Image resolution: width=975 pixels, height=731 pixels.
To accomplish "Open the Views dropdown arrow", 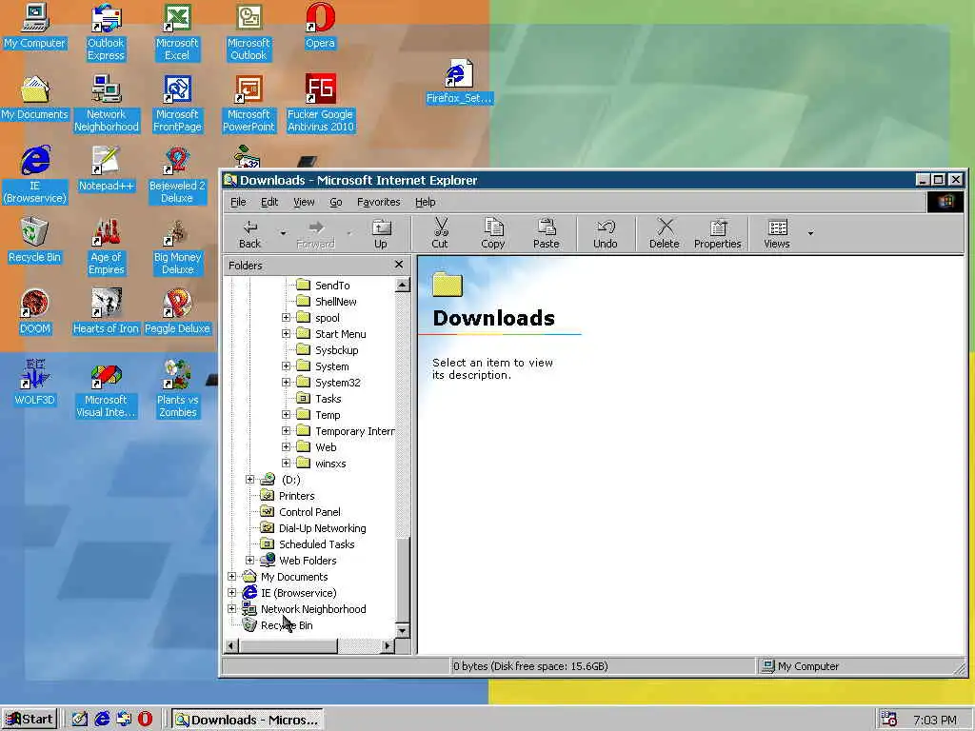I will (810, 234).
